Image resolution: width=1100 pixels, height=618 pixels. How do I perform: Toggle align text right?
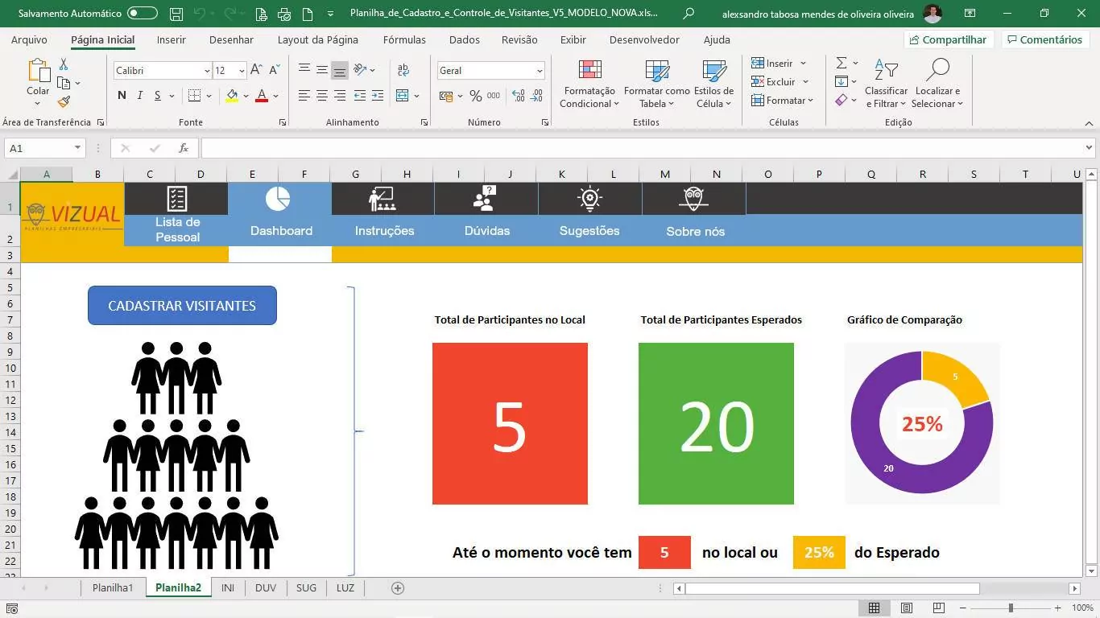coord(340,96)
